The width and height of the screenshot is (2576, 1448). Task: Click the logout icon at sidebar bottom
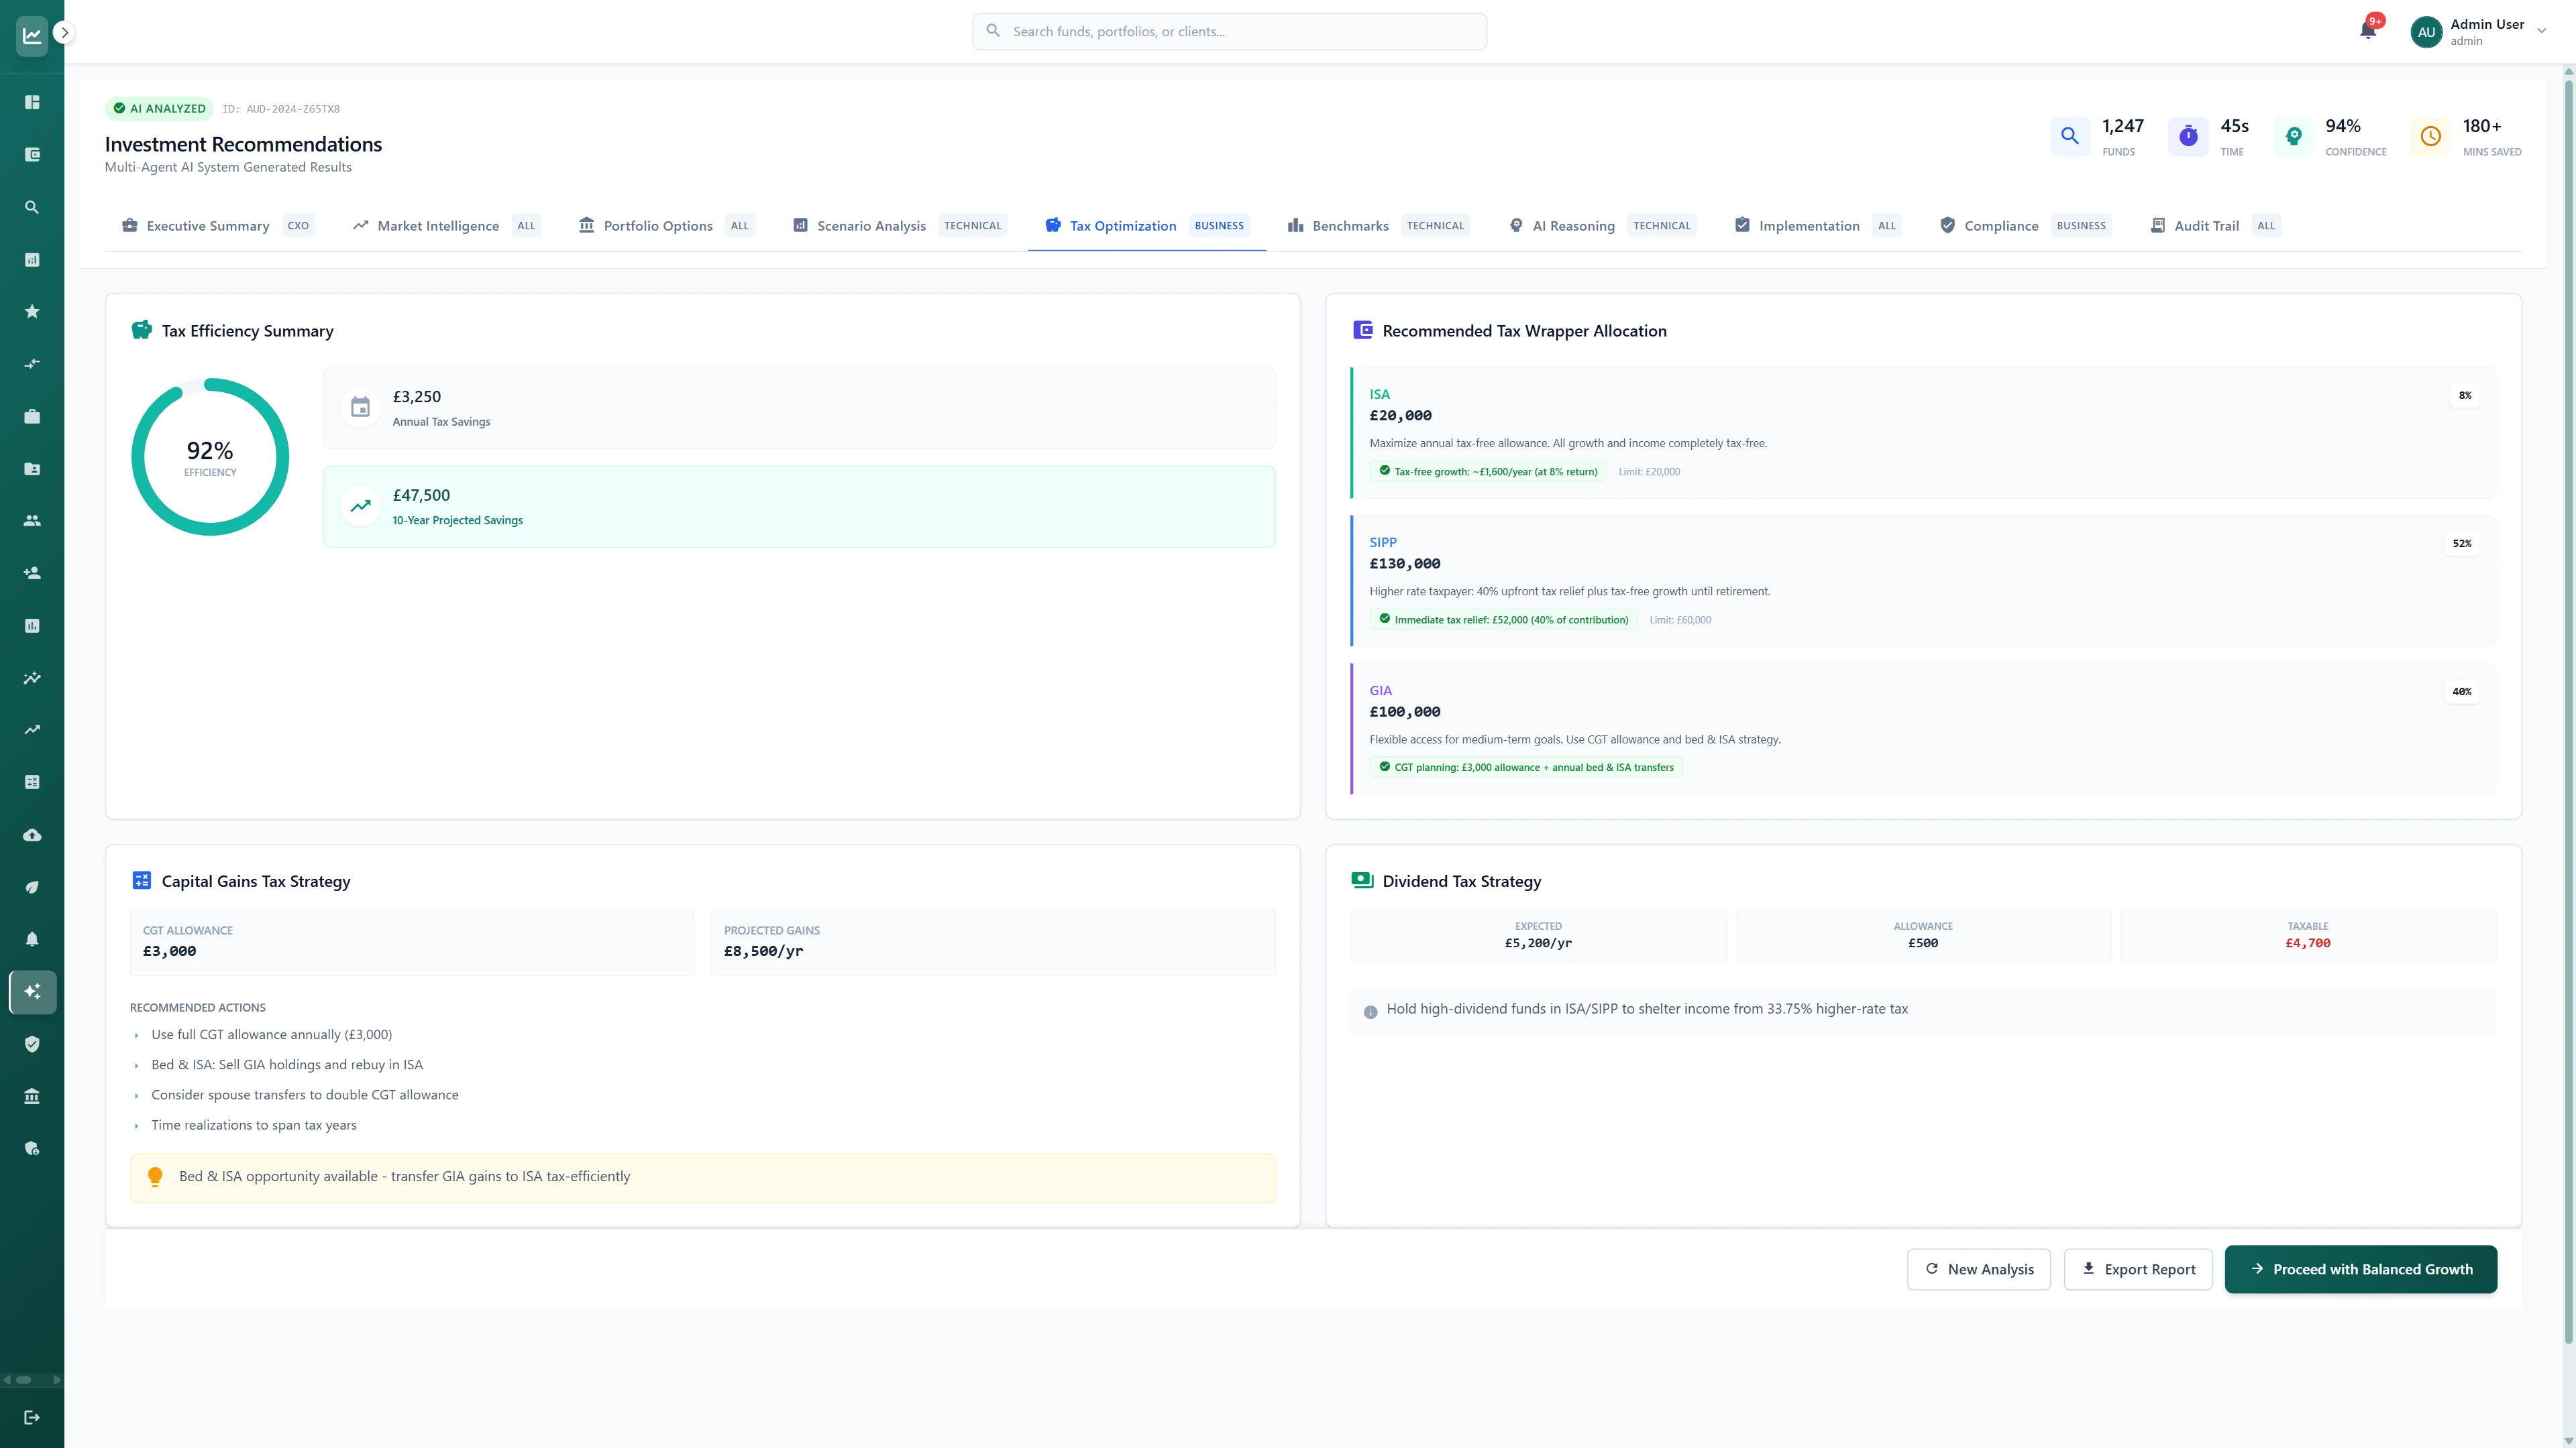(32, 1417)
